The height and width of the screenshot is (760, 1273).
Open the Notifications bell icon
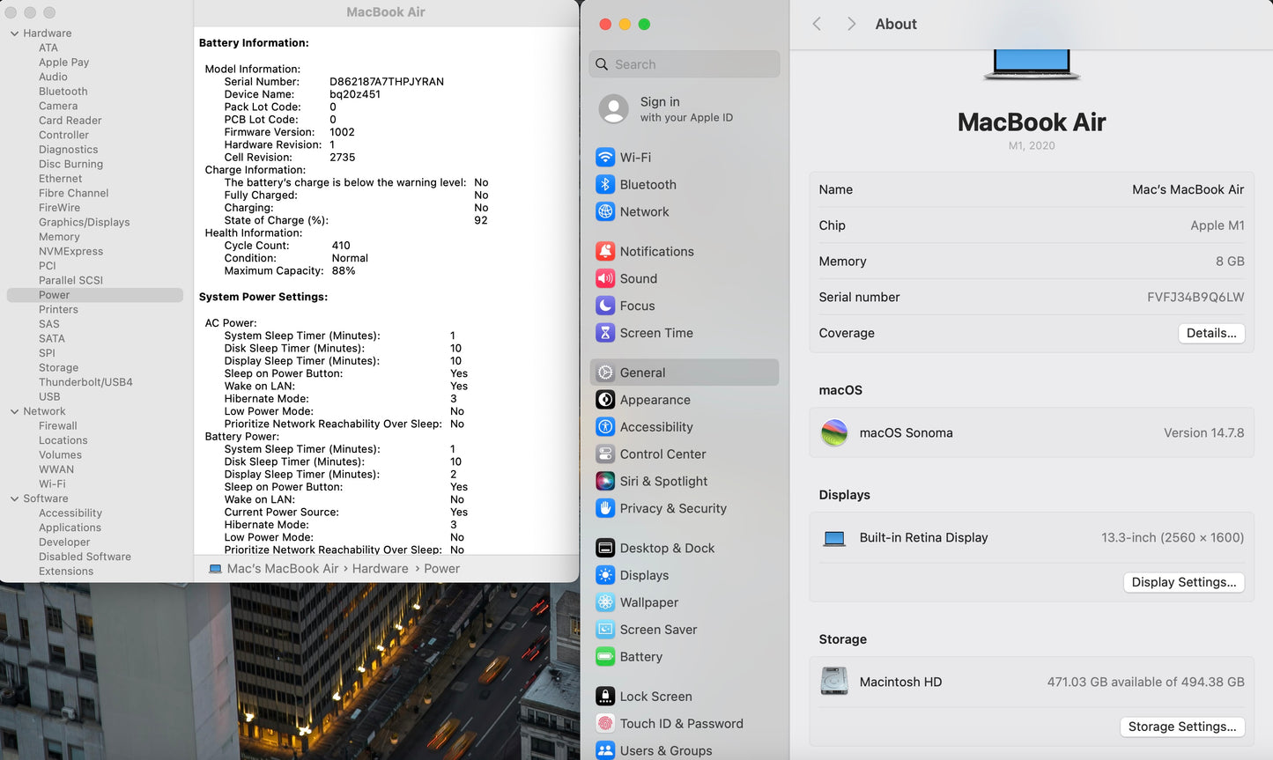tap(605, 252)
